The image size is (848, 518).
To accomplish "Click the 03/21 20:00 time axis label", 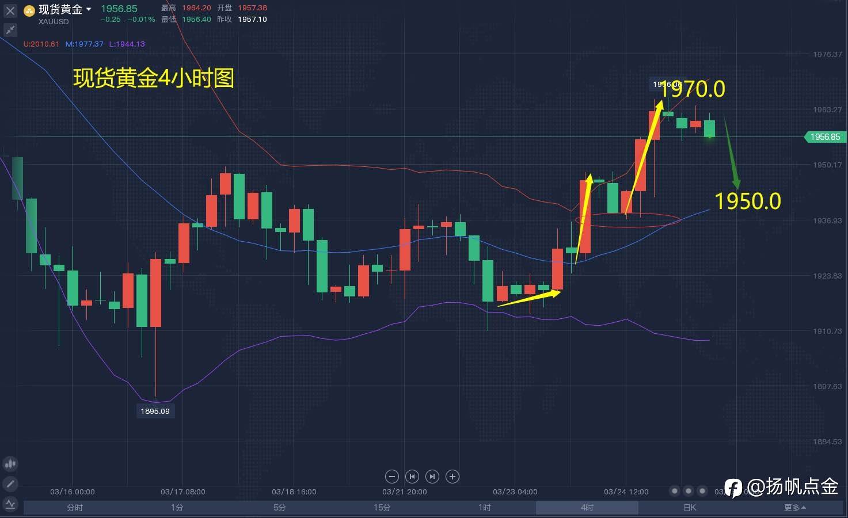I will click(405, 492).
